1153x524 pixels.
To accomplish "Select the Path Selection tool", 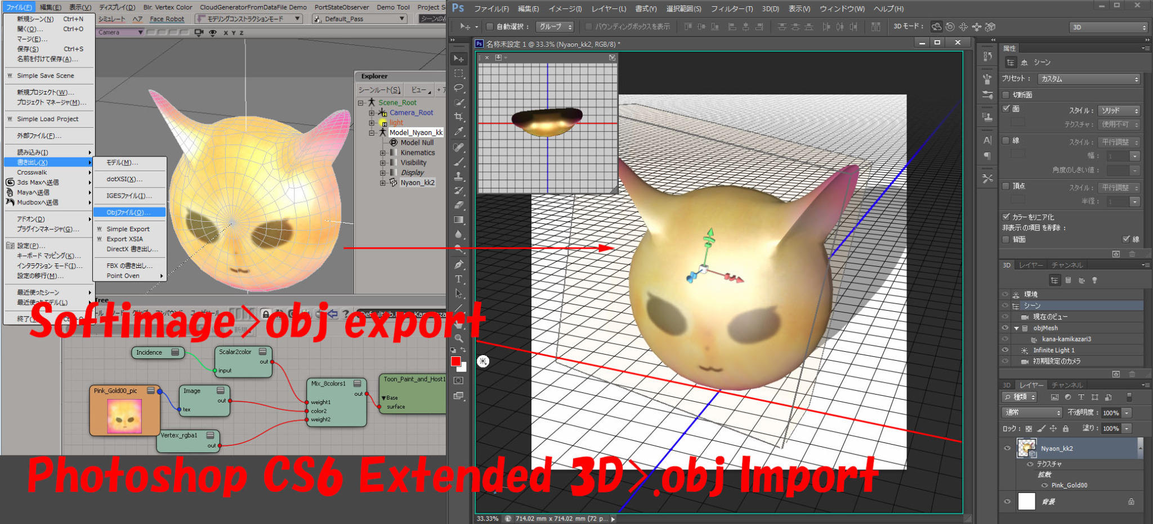I will [459, 294].
